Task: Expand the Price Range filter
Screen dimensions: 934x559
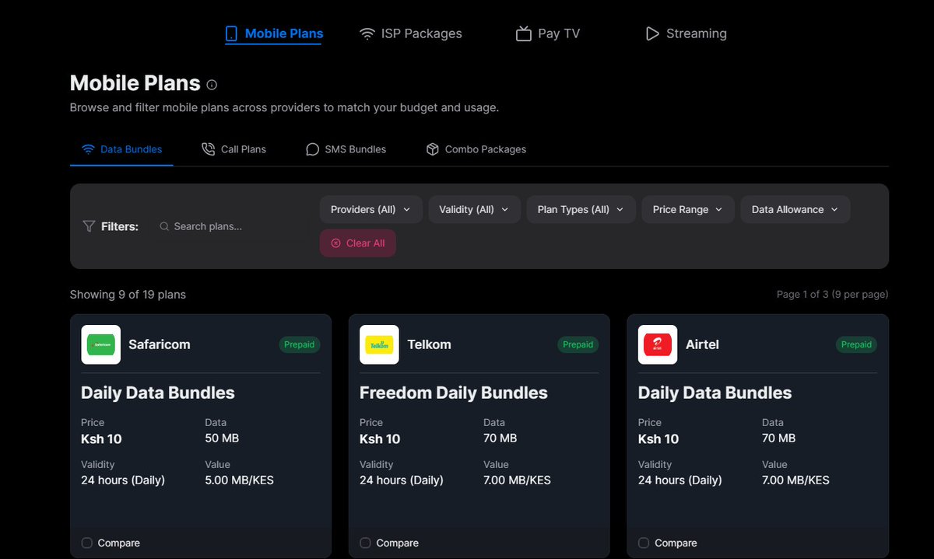Action: [x=688, y=210]
